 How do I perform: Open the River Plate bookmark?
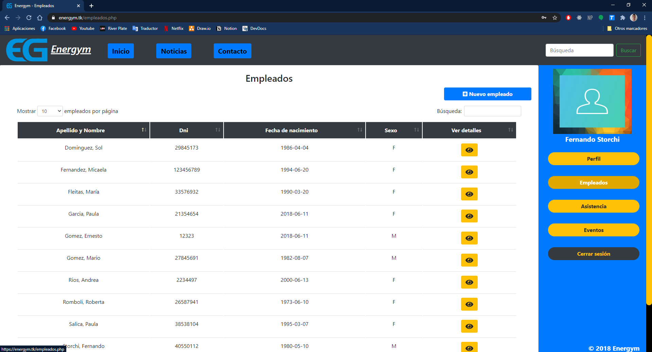pyautogui.click(x=113, y=28)
